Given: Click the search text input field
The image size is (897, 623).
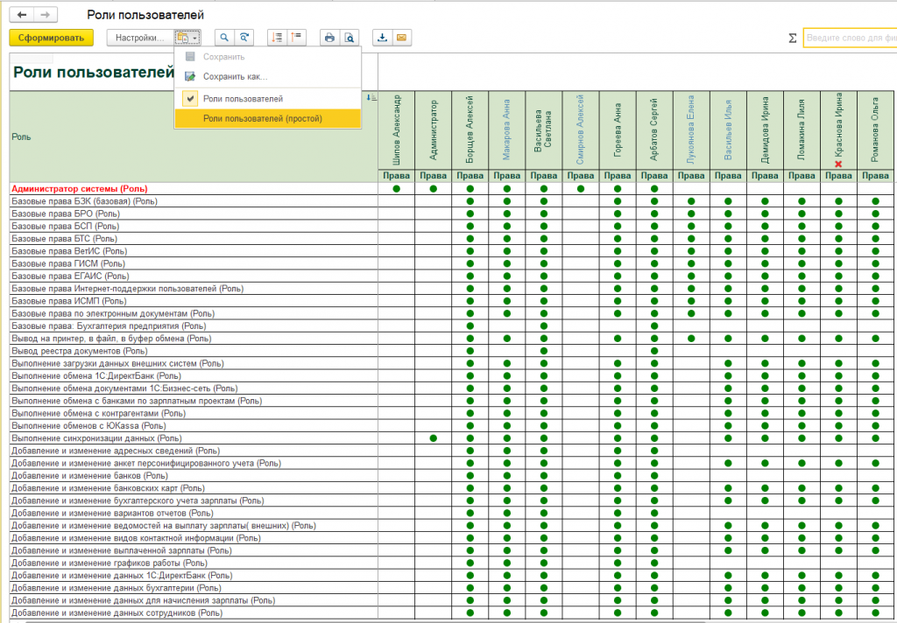Looking at the screenshot, I should (850, 38).
